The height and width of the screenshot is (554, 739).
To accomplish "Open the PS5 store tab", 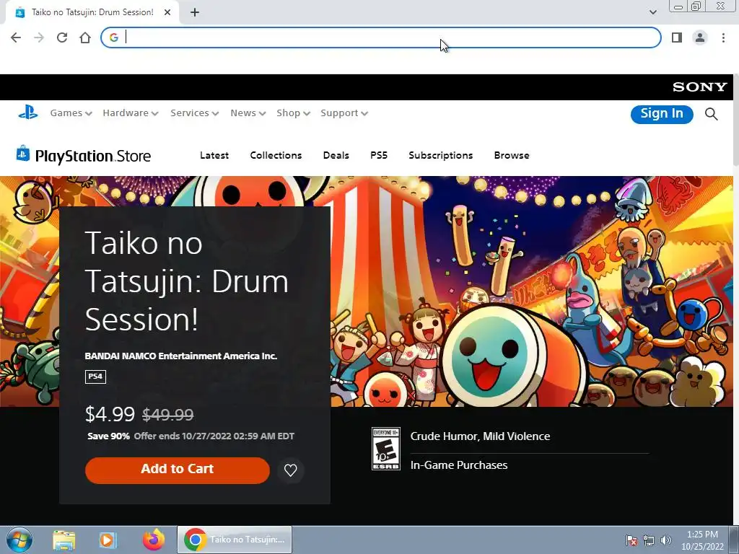I will click(379, 156).
